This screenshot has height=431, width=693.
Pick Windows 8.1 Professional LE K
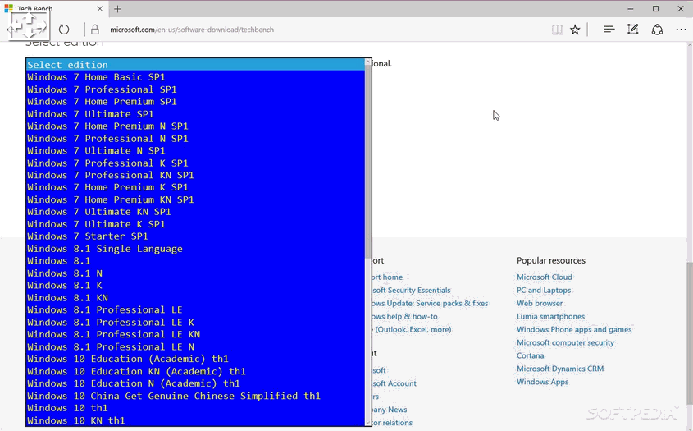[195, 322]
